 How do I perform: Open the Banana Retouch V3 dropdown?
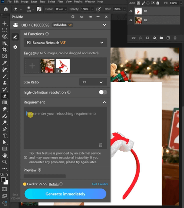tap(65, 43)
